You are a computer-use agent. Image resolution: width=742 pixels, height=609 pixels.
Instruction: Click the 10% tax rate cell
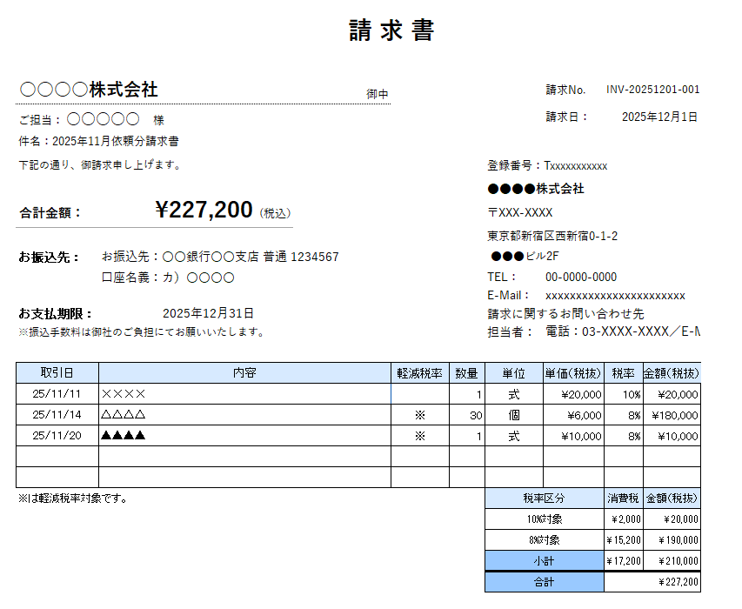coord(623,394)
